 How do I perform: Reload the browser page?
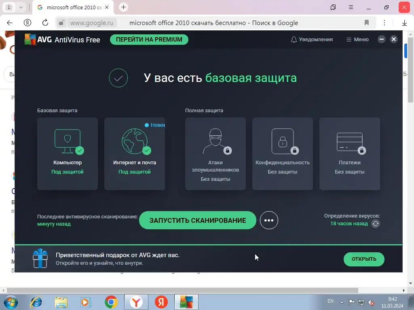pyautogui.click(x=45, y=23)
